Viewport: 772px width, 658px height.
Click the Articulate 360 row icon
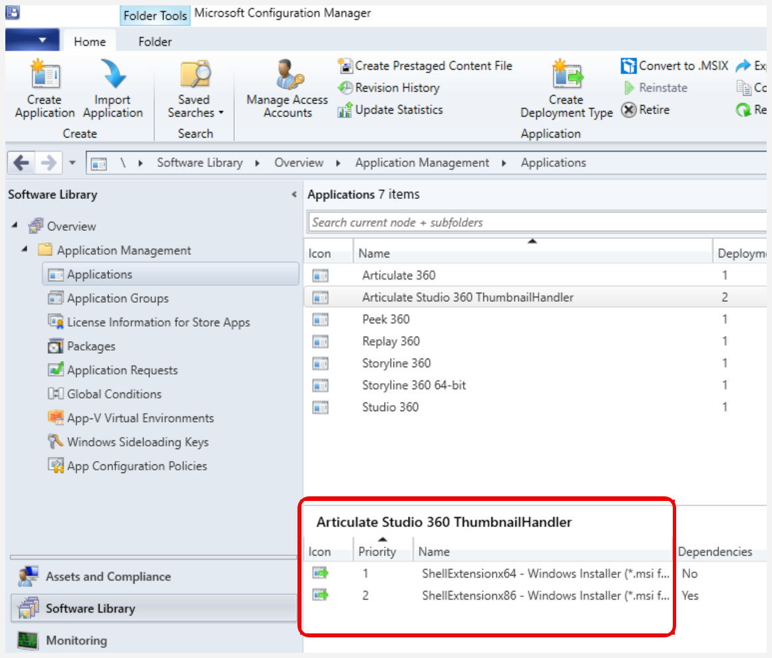click(321, 275)
